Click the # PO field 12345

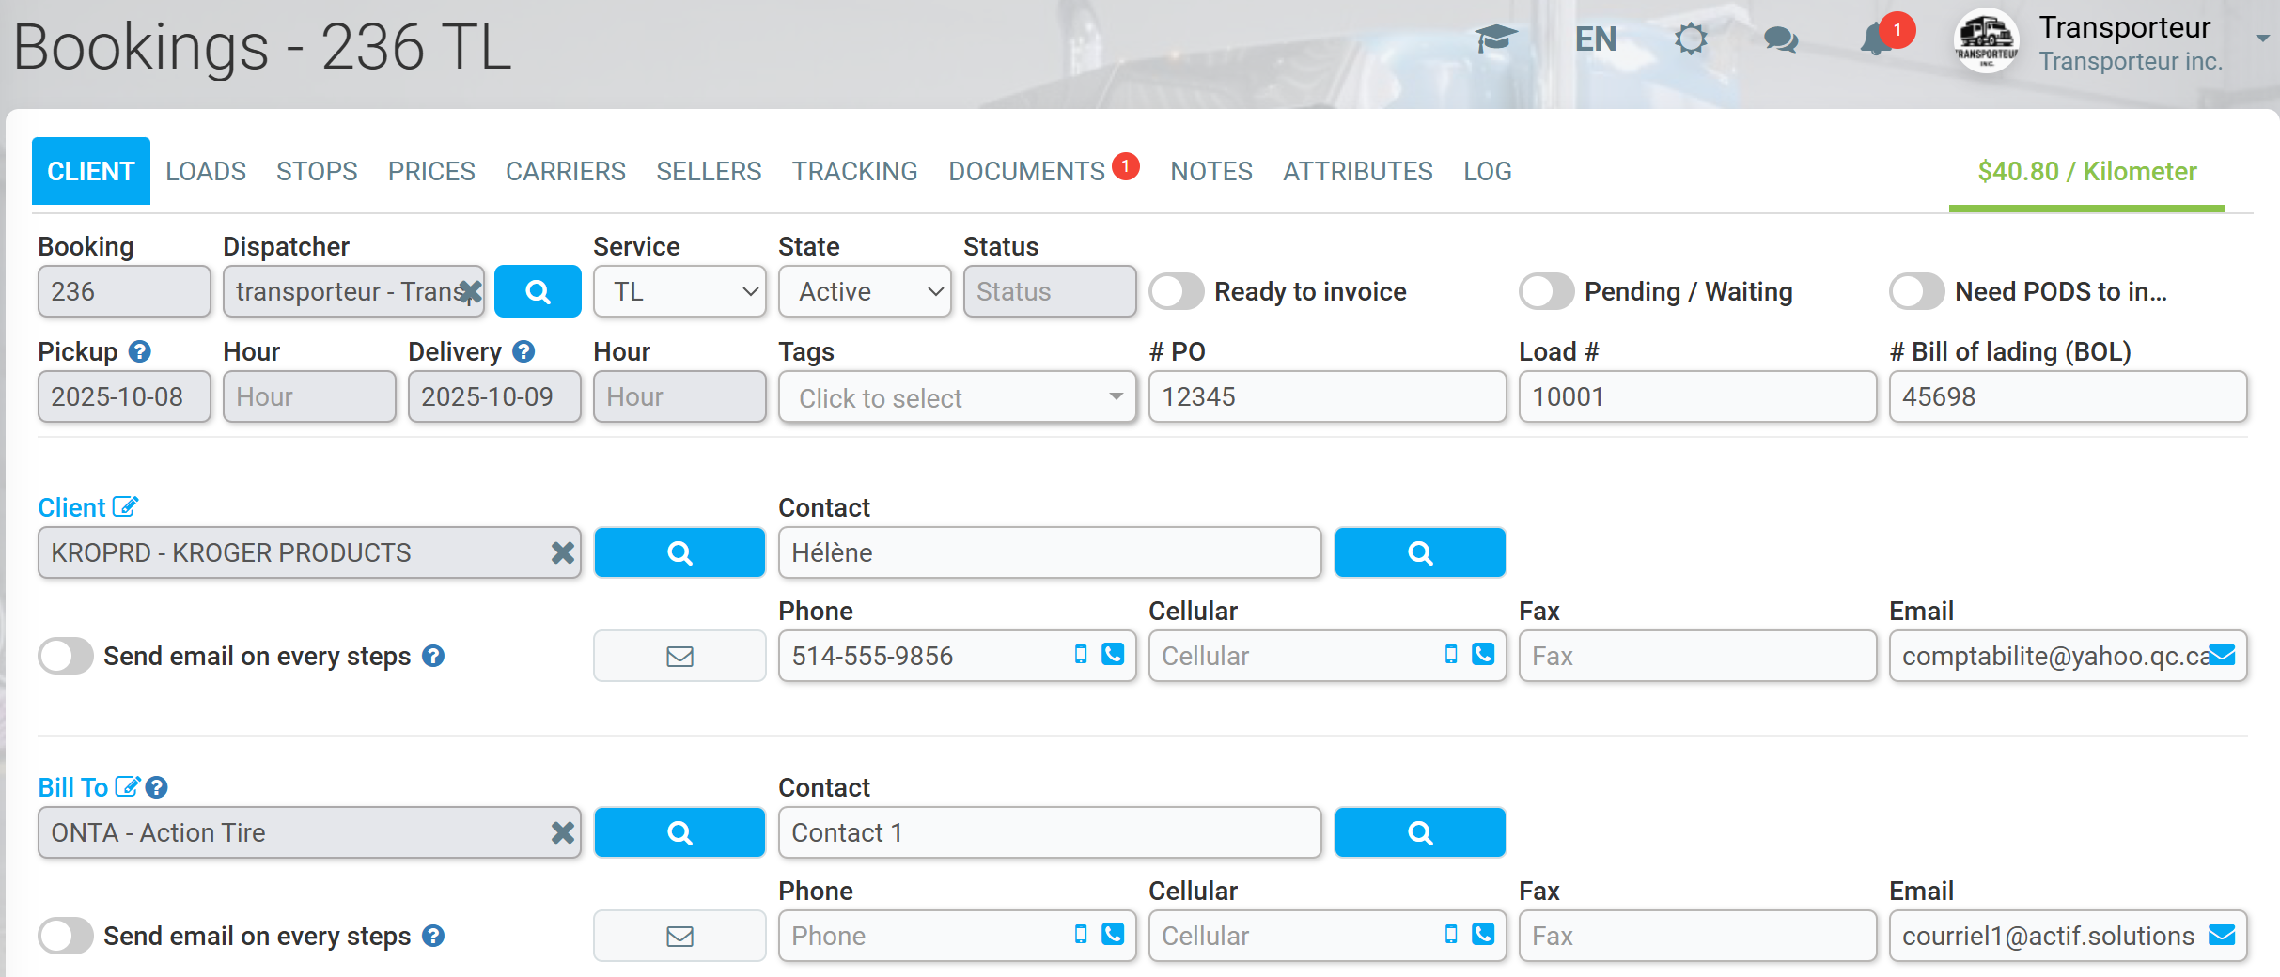[1327, 396]
